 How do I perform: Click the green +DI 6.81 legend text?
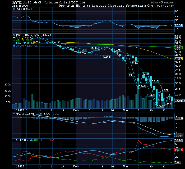pos(39,140)
